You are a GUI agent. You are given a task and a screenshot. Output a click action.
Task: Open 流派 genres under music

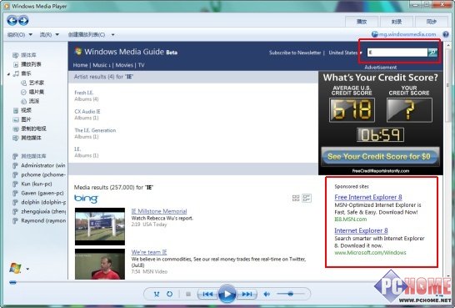(33, 101)
